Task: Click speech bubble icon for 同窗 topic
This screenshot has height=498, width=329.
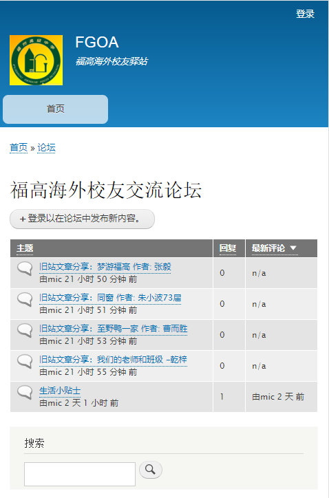Action: [25, 299]
